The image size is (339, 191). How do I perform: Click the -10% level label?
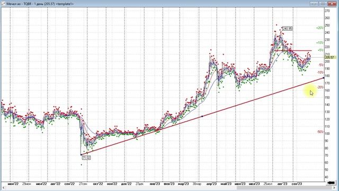point(320,72)
